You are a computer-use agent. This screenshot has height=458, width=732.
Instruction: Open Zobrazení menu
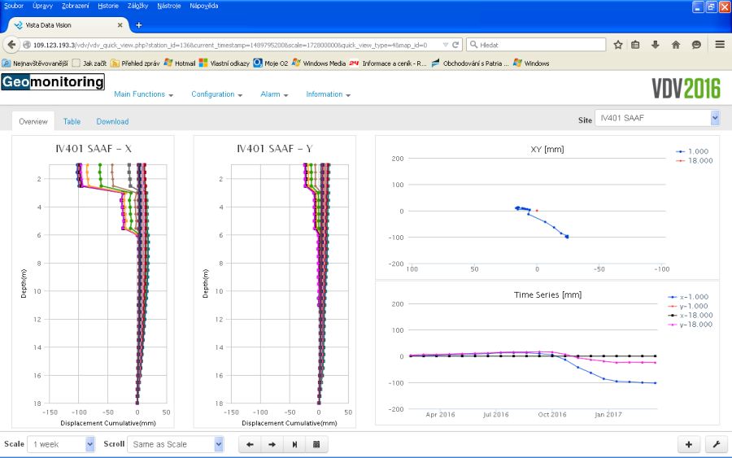[x=75, y=6]
